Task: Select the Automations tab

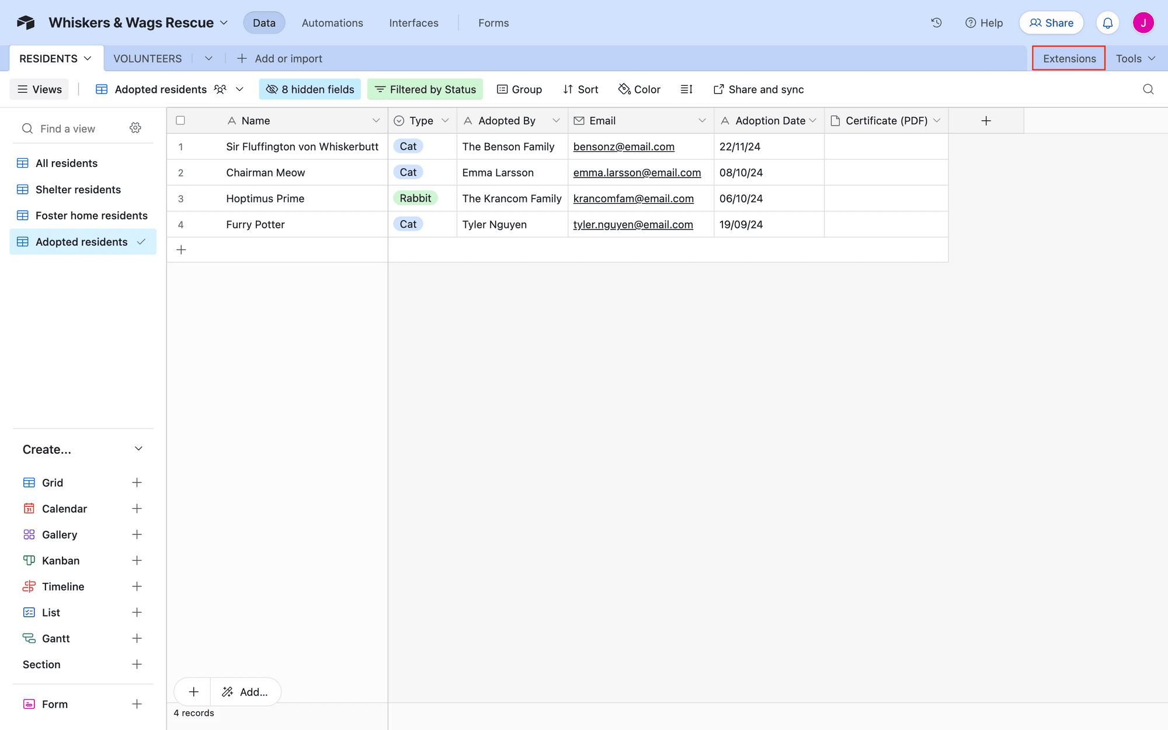Action: 332,23
